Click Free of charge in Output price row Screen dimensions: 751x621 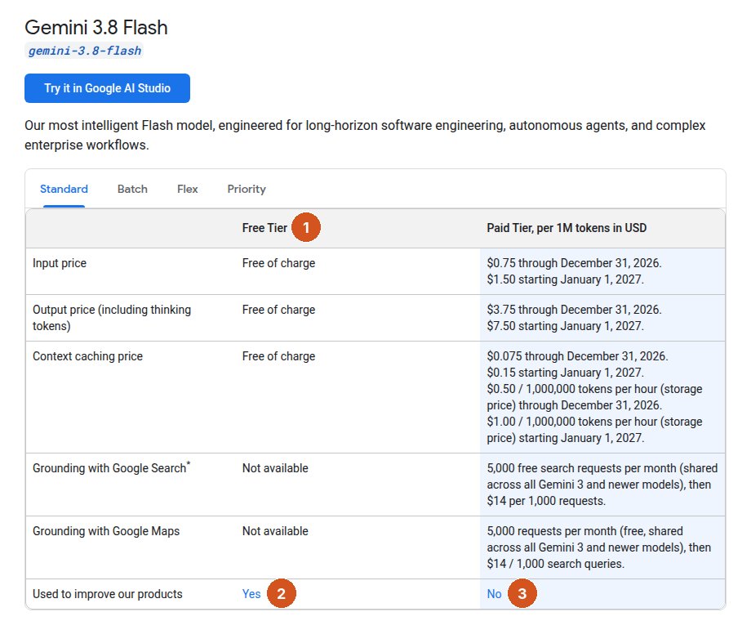pos(278,310)
